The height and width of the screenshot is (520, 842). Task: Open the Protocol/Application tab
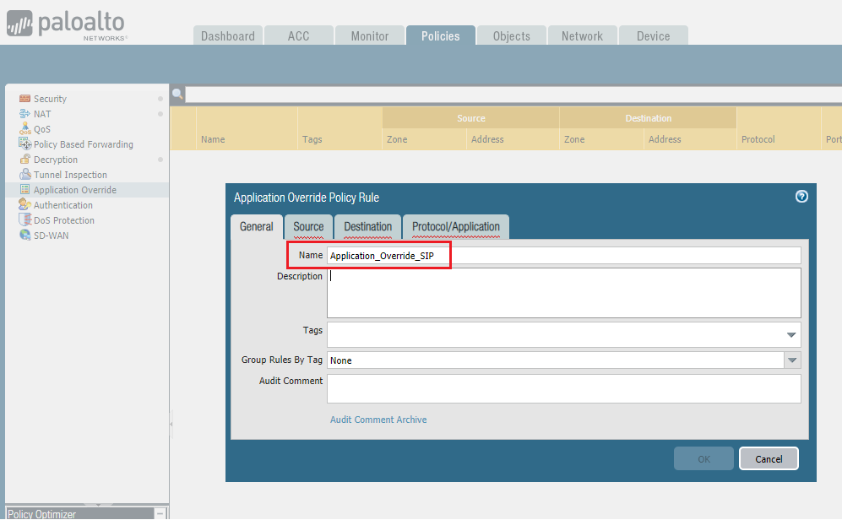click(456, 227)
